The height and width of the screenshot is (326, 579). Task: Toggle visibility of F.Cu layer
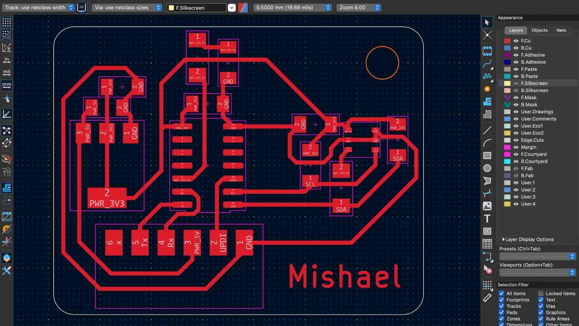(x=516, y=41)
